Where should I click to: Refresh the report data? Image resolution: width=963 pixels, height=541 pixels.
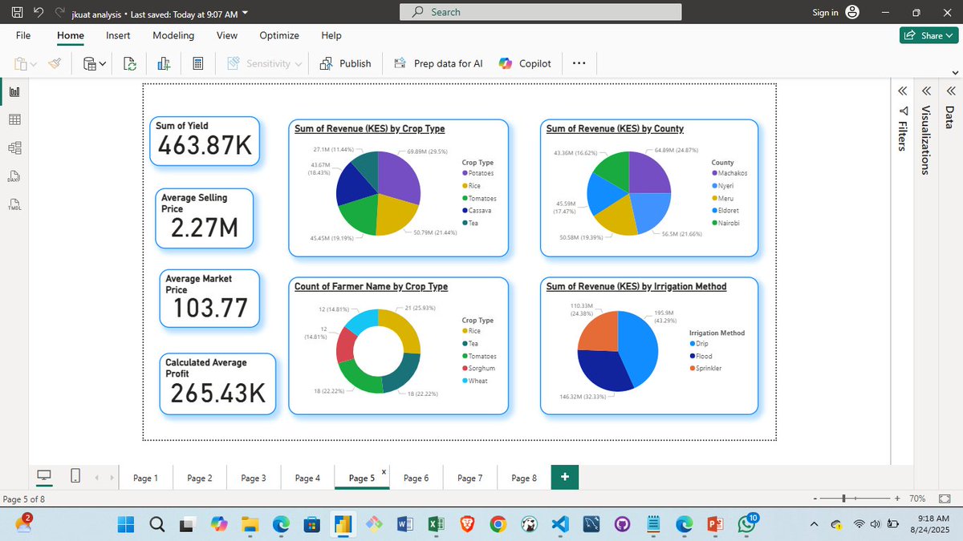(x=130, y=63)
